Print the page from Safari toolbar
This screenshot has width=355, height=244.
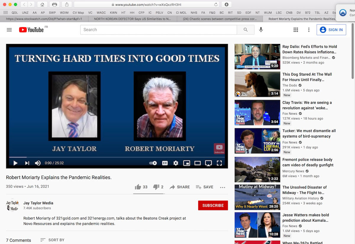point(54,4)
